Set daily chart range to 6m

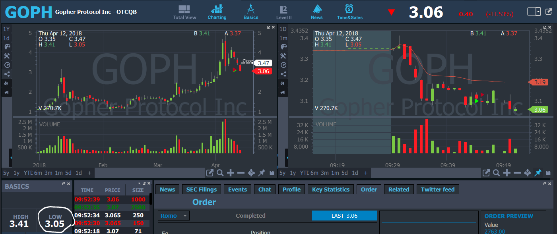point(38,173)
